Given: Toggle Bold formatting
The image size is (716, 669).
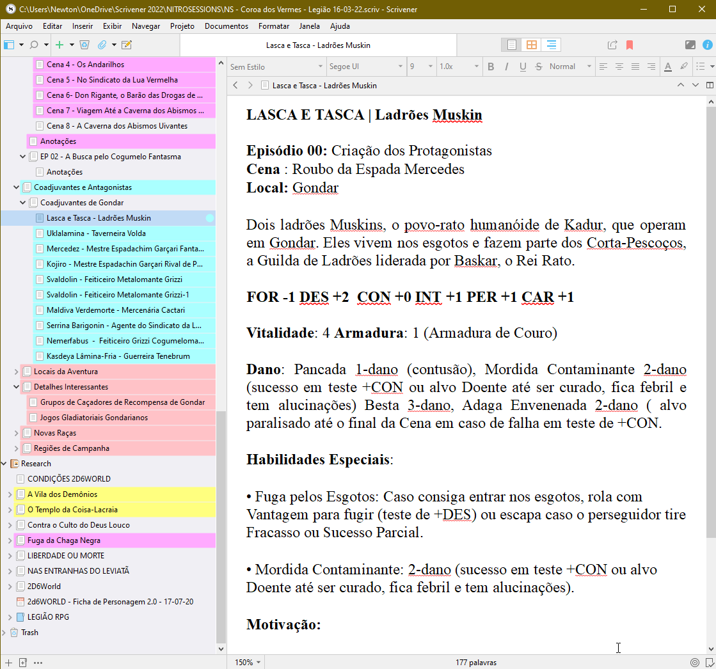Looking at the screenshot, I should 491,67.
